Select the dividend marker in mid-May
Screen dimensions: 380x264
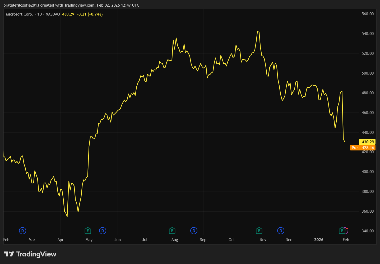point(103,231)
